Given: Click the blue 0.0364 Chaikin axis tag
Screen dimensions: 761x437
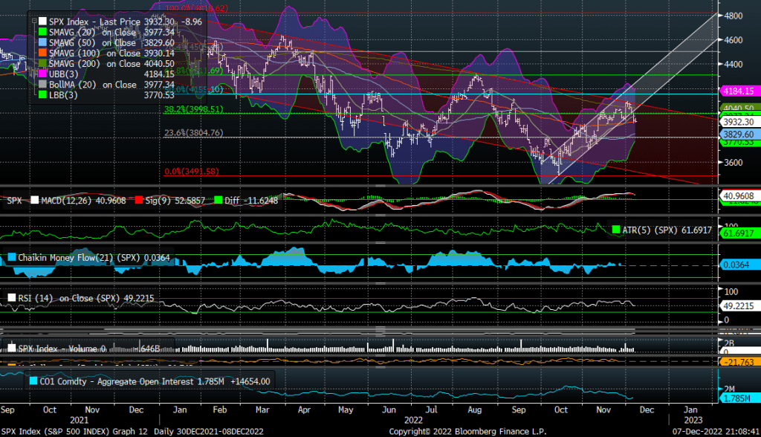Looking at the screenshot, I should pyautogui.click(x=739, y=265).
